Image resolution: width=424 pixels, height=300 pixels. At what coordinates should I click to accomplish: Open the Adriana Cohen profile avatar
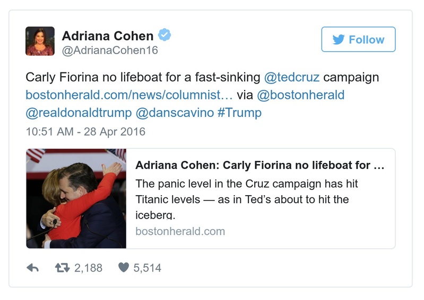tap(40, 41)
